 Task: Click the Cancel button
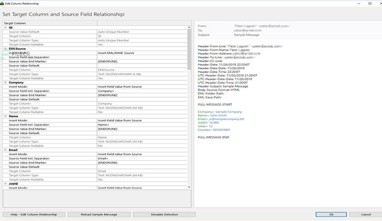[x=366, y=215]
